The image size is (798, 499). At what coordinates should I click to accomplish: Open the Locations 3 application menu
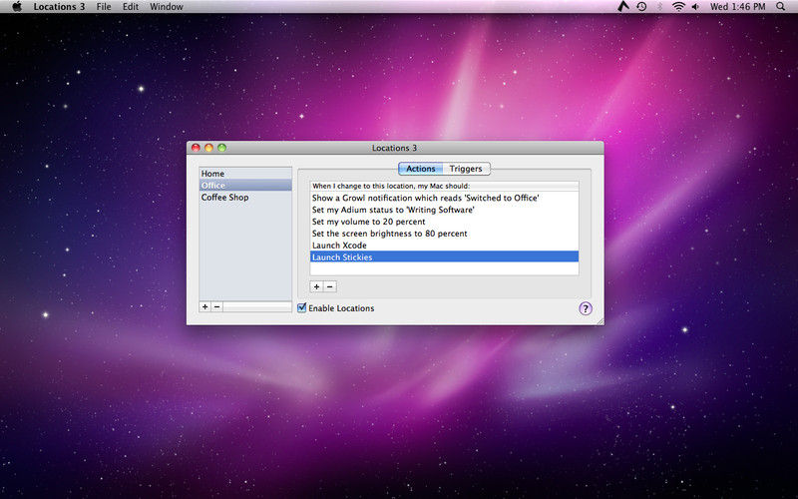click(59, 7)
